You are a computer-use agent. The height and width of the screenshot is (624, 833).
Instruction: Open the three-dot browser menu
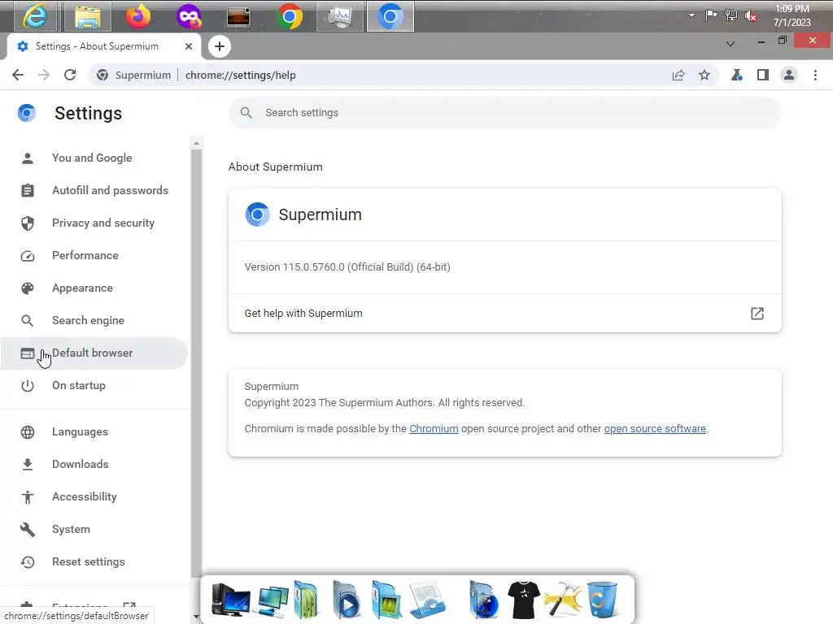click(815, 75)
